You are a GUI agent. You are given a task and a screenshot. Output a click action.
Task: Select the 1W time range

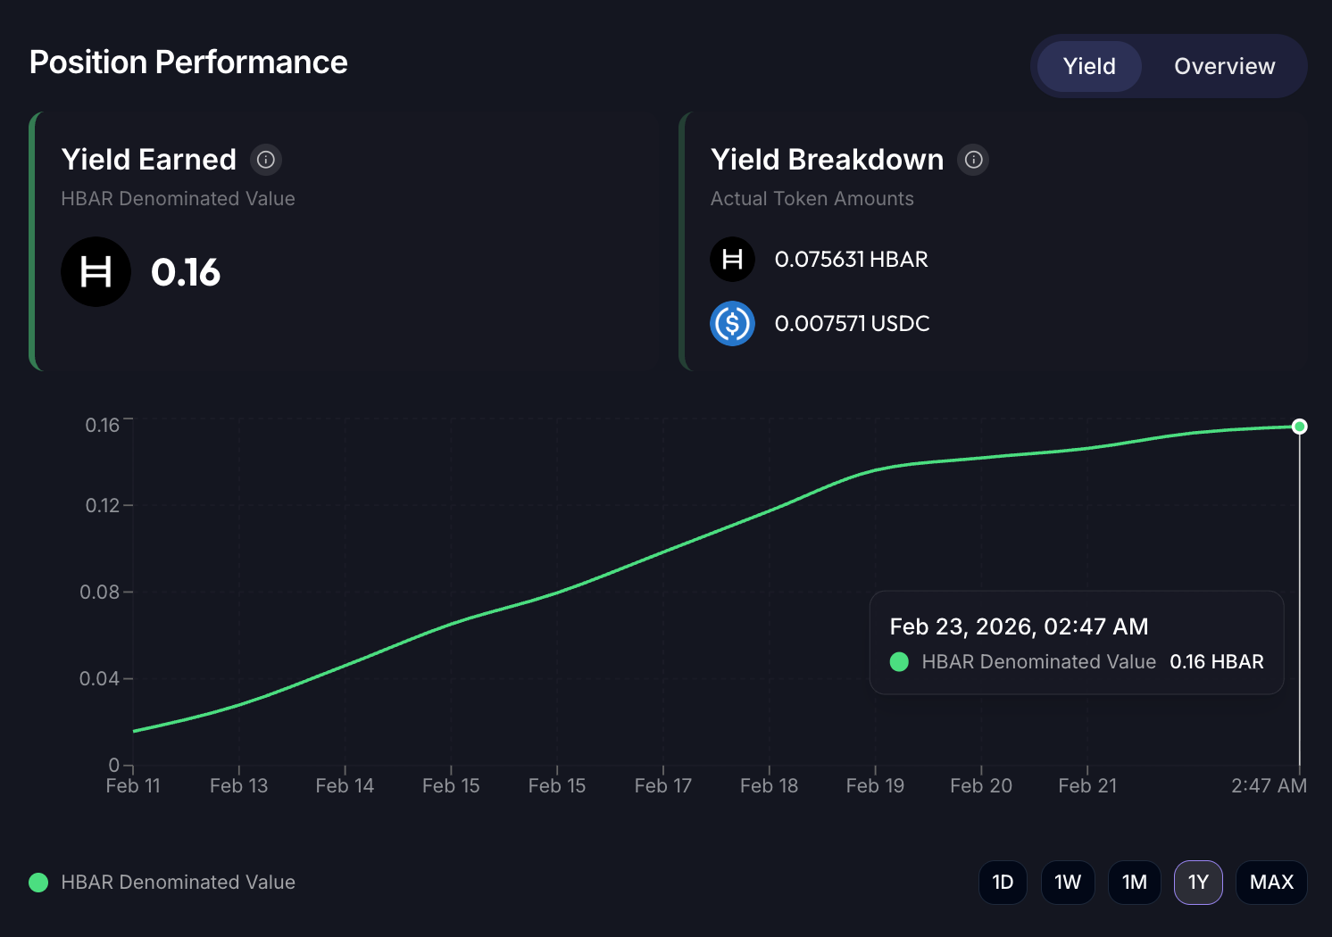pos(1067,883)
